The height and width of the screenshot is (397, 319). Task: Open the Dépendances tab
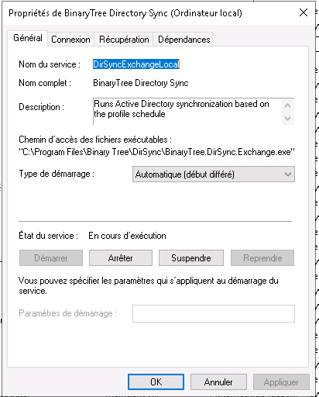click(184, 40)
